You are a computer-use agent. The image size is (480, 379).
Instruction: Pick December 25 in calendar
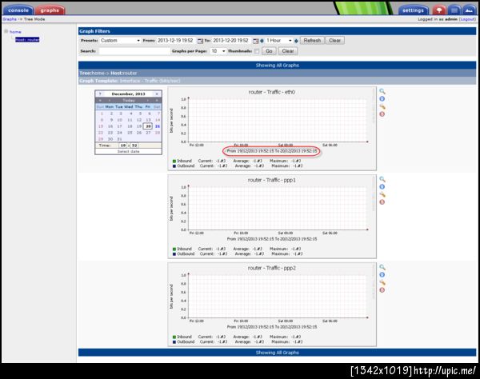130,133
